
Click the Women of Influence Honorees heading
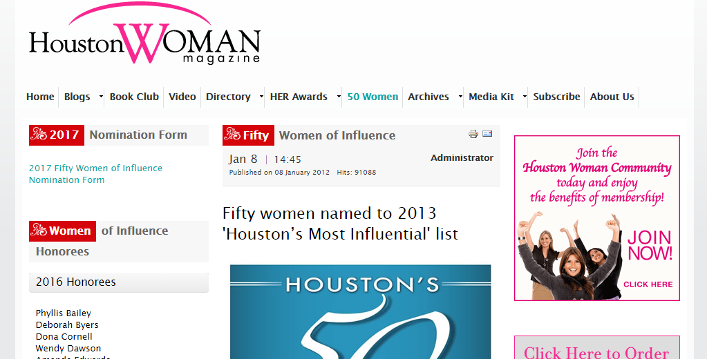pos(119,241)
